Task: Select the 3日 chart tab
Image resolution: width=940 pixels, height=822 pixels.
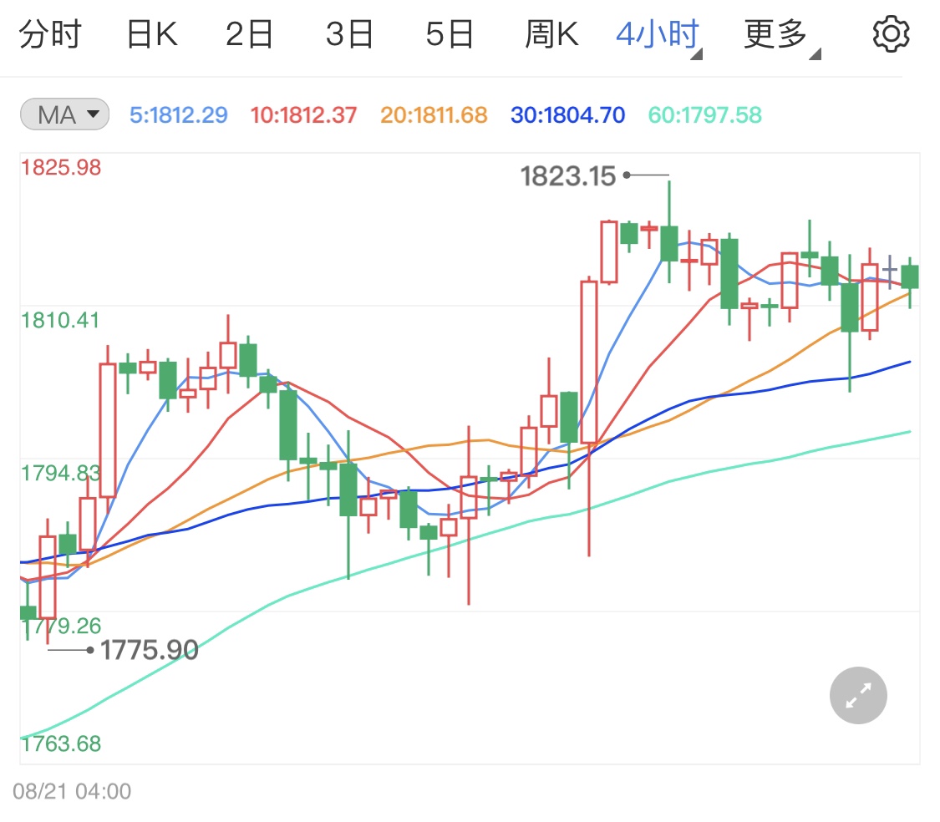Action: coord(349,34)
